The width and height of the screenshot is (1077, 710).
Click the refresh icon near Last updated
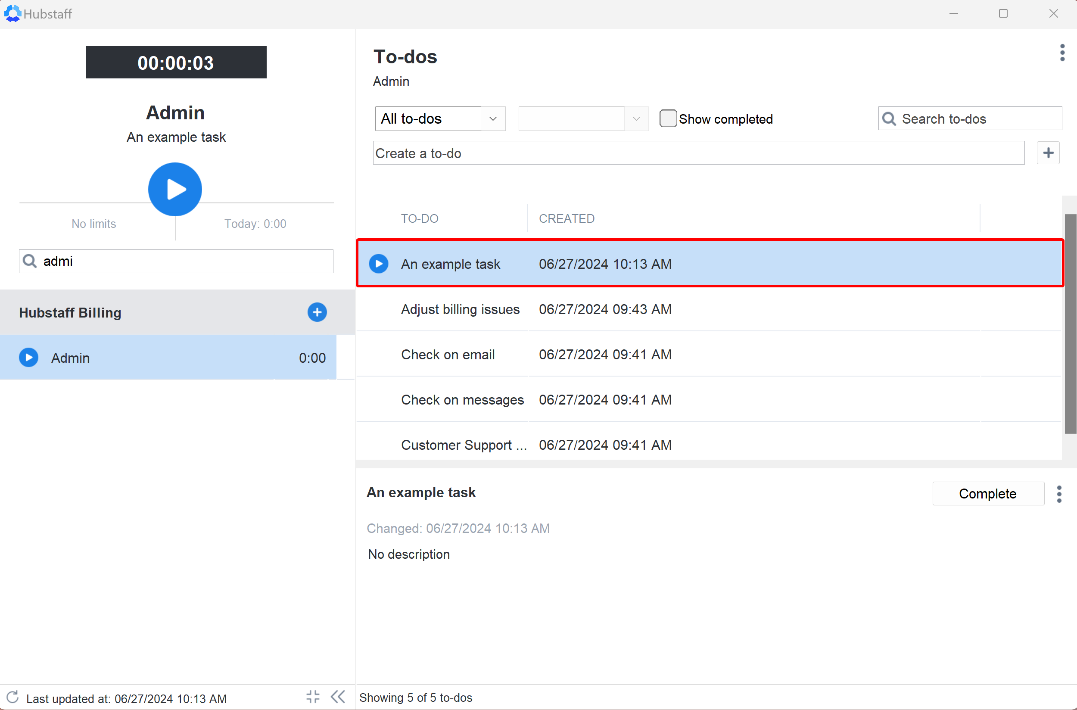point(12,698)
